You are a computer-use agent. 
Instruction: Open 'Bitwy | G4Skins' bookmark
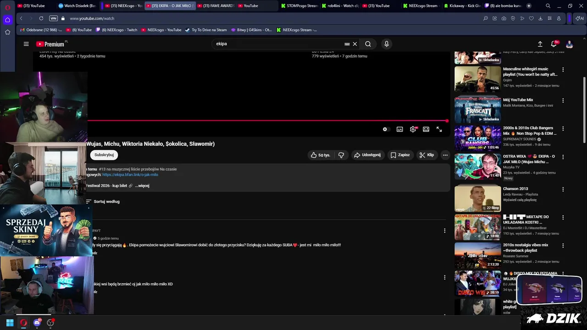[251, 30]
